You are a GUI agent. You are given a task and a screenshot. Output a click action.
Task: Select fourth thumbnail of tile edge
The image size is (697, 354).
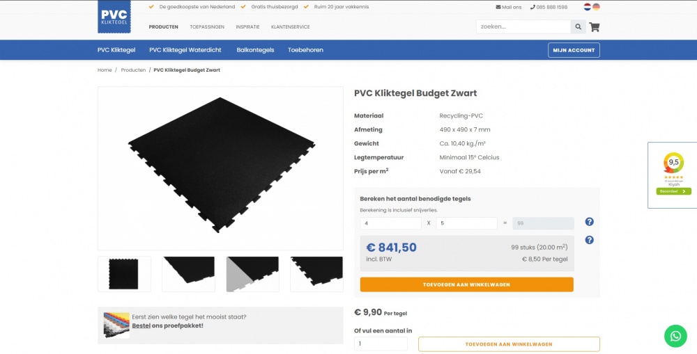pyautogui.click(x=316, y=274)
